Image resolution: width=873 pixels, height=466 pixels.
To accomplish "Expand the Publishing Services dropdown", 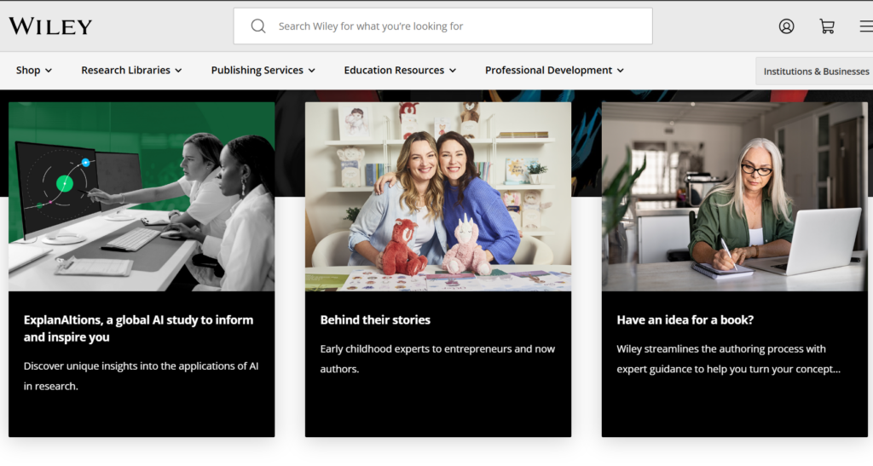I will (263, 70).
